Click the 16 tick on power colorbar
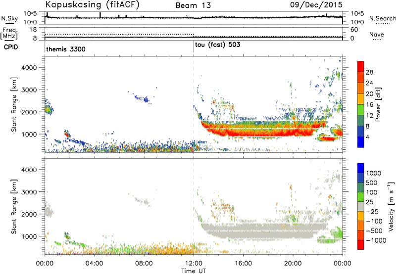This screenshot has width=396, height=274. click(369, 105)
